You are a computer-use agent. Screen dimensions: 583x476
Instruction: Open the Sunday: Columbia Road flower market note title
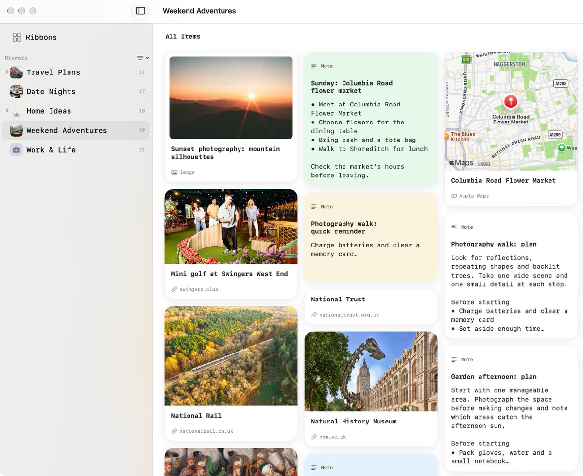pos(352,87)
